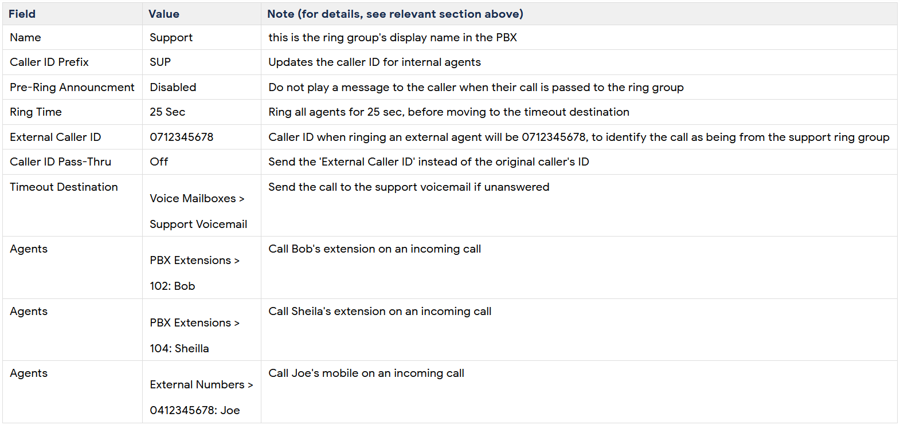Click the 104: Sheilla extension entry
Screen dimensions: 900x425
coord(179,348)
